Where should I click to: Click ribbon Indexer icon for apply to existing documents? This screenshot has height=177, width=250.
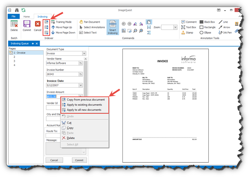46,27
